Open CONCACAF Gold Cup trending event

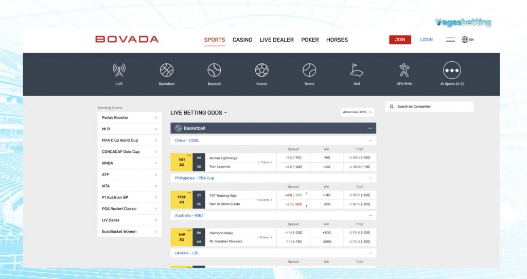click(x=129, y=152)
